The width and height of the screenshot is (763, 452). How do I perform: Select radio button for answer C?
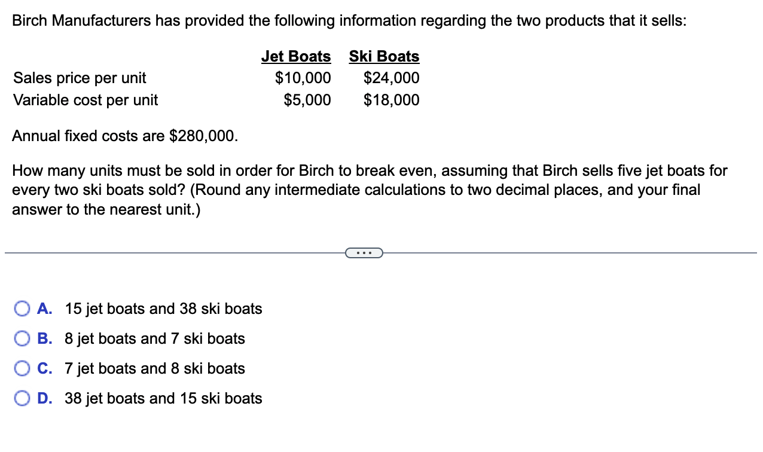coord(22,368)
